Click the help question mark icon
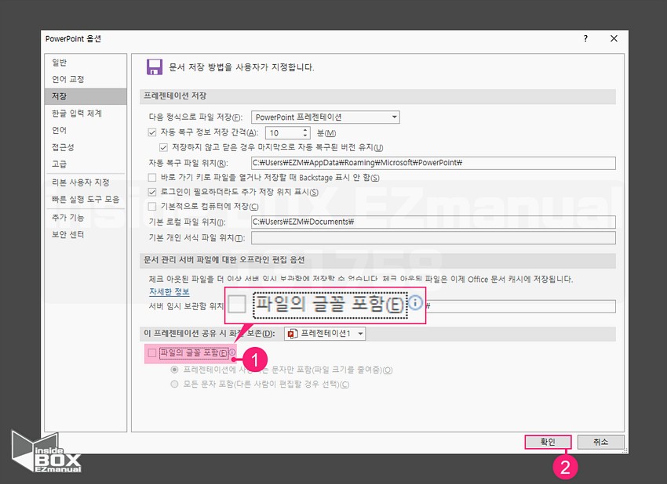 (585, 38)
